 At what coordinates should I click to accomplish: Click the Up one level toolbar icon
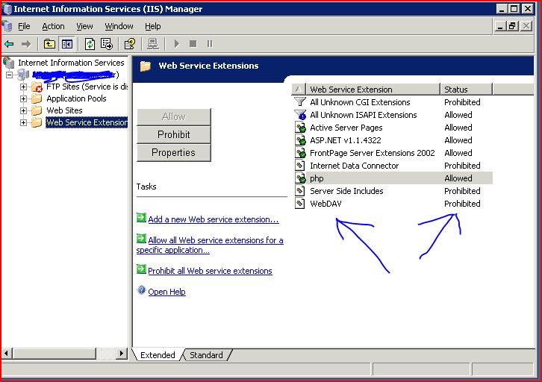[x=49, y=44]
